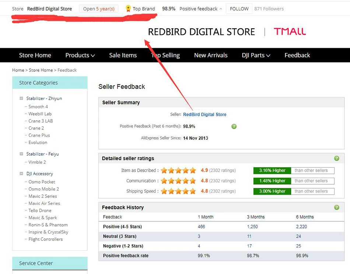Select the Smooth 4 category
350x274 pixels.
pyautogui.click(x=38, y=107)
